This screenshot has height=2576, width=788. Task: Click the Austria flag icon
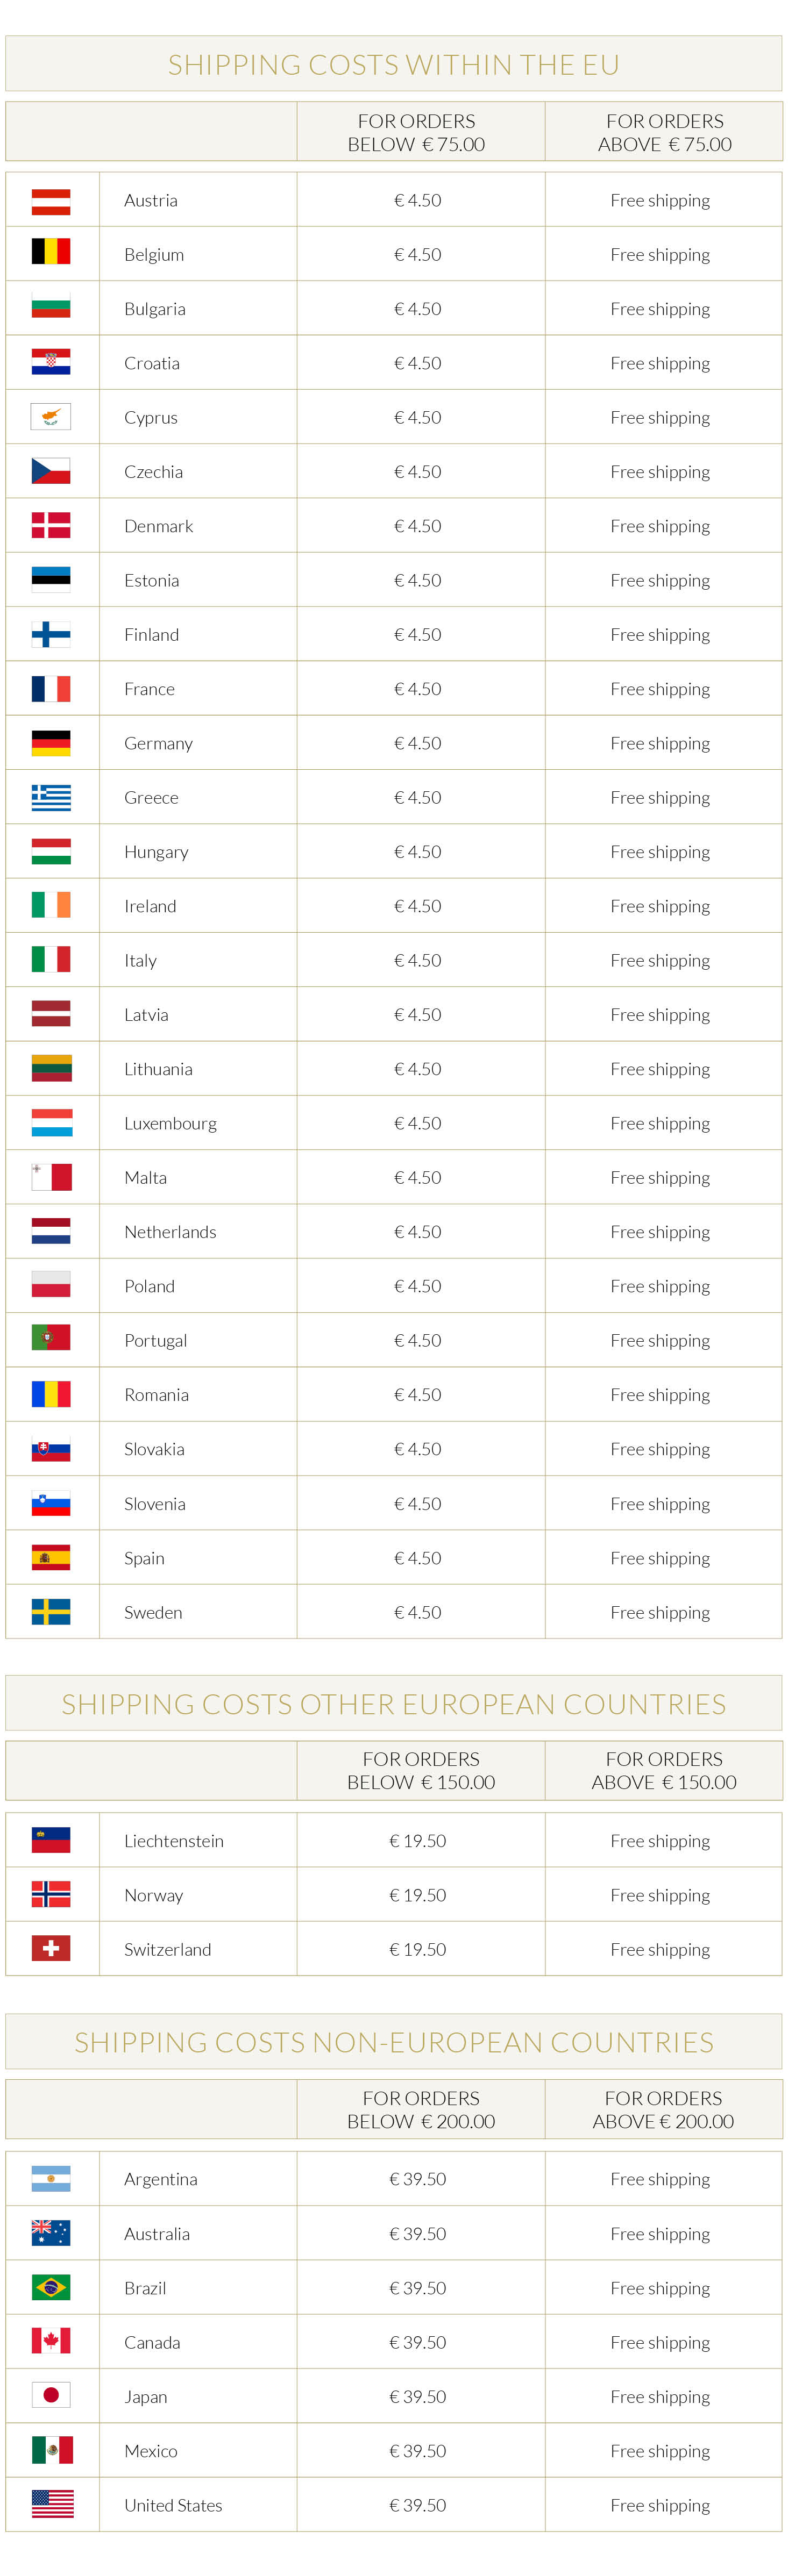[x=51, y=201]
